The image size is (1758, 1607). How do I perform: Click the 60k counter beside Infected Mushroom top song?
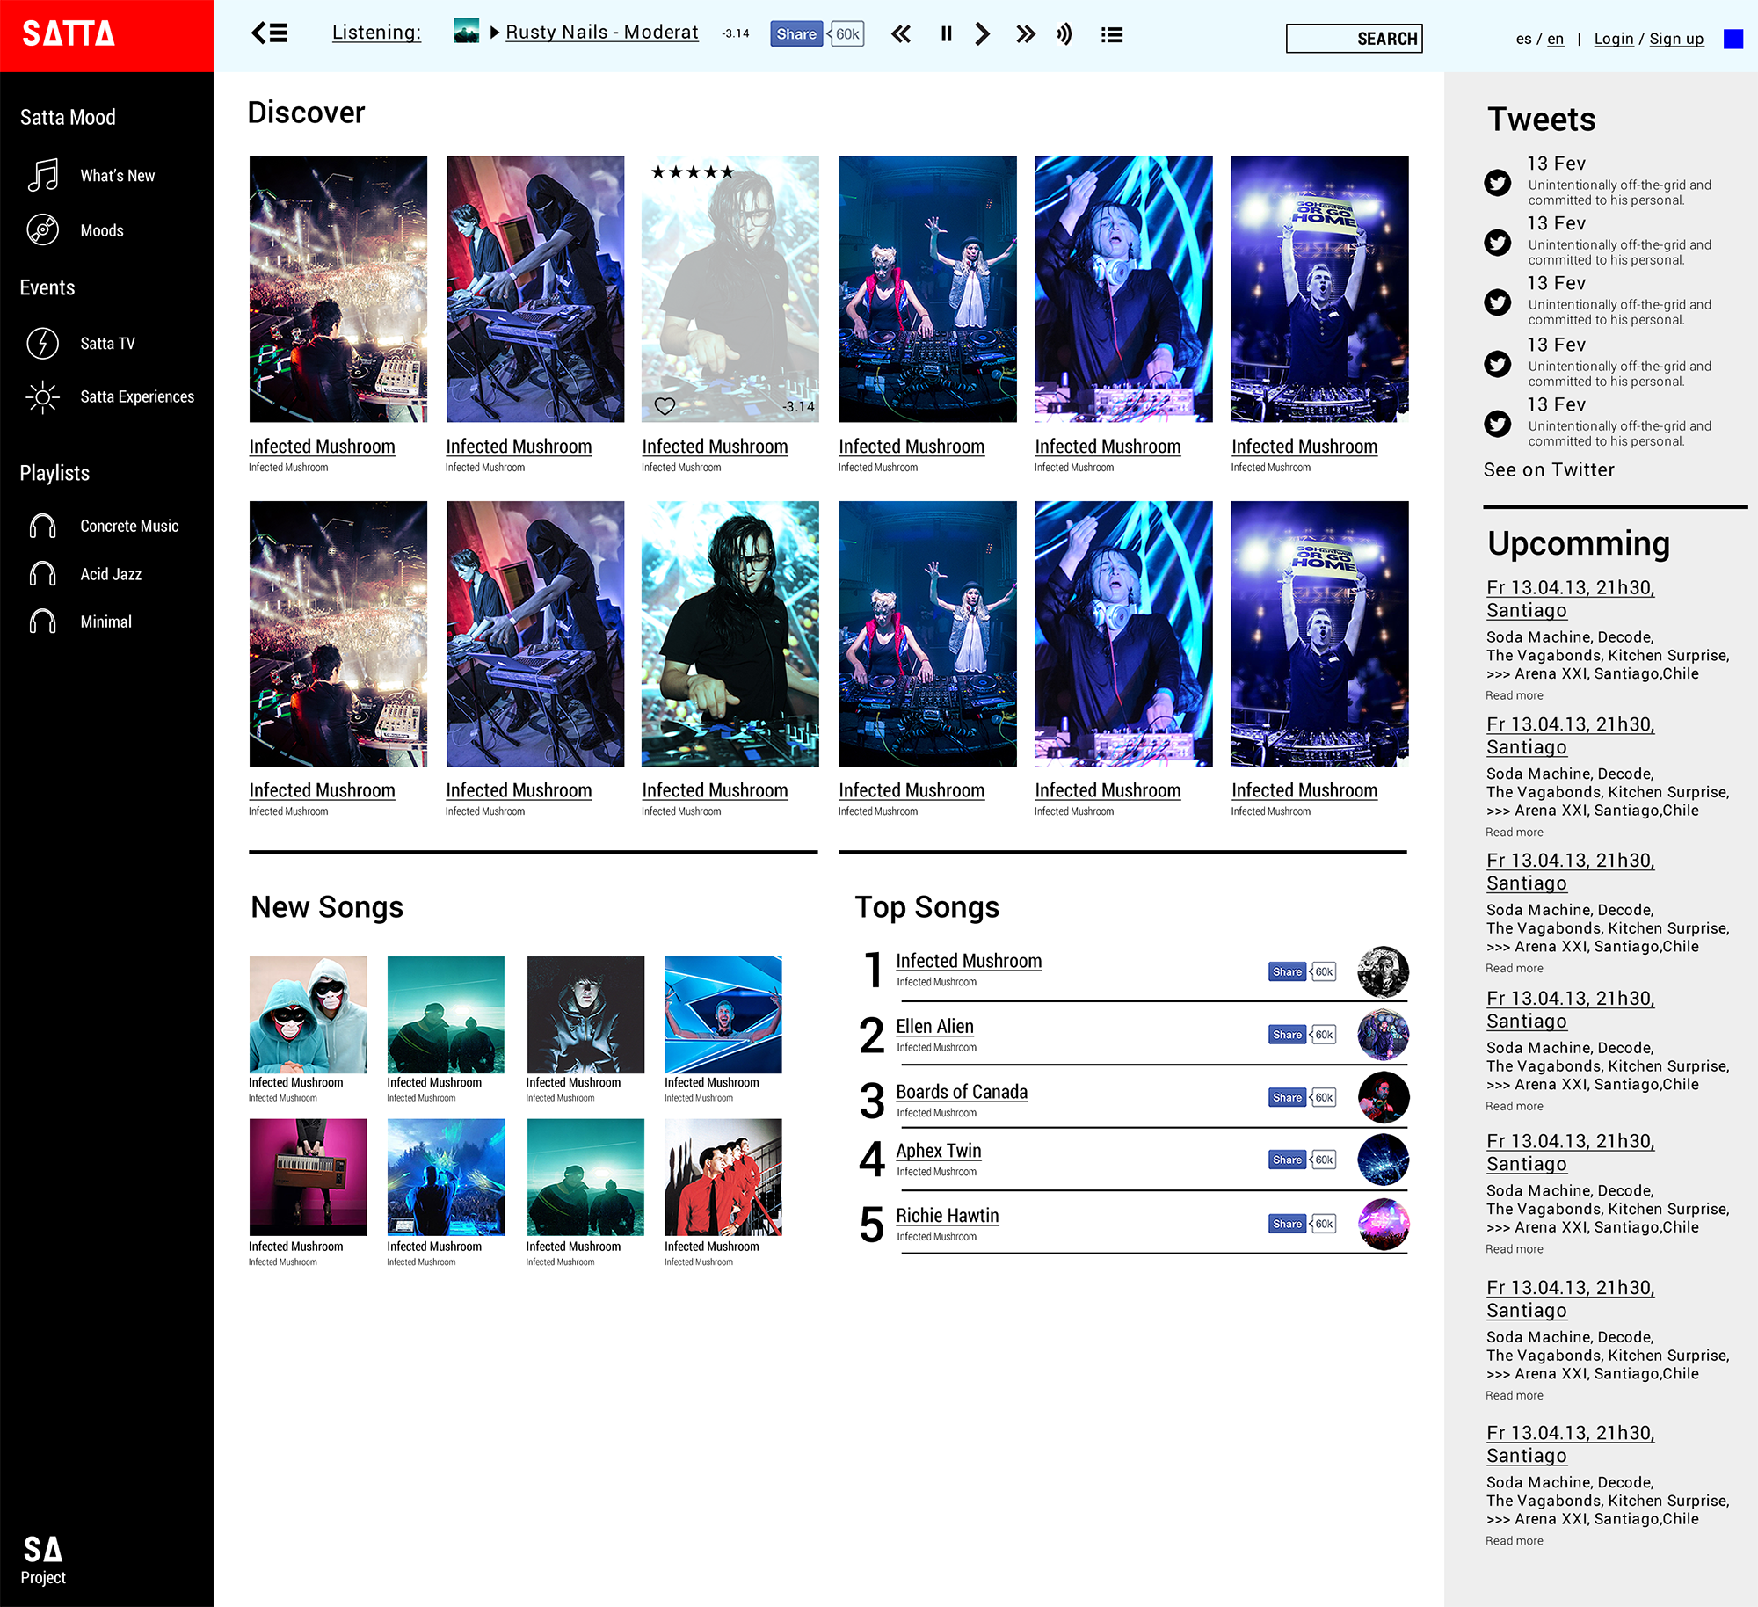point(1324,972)
